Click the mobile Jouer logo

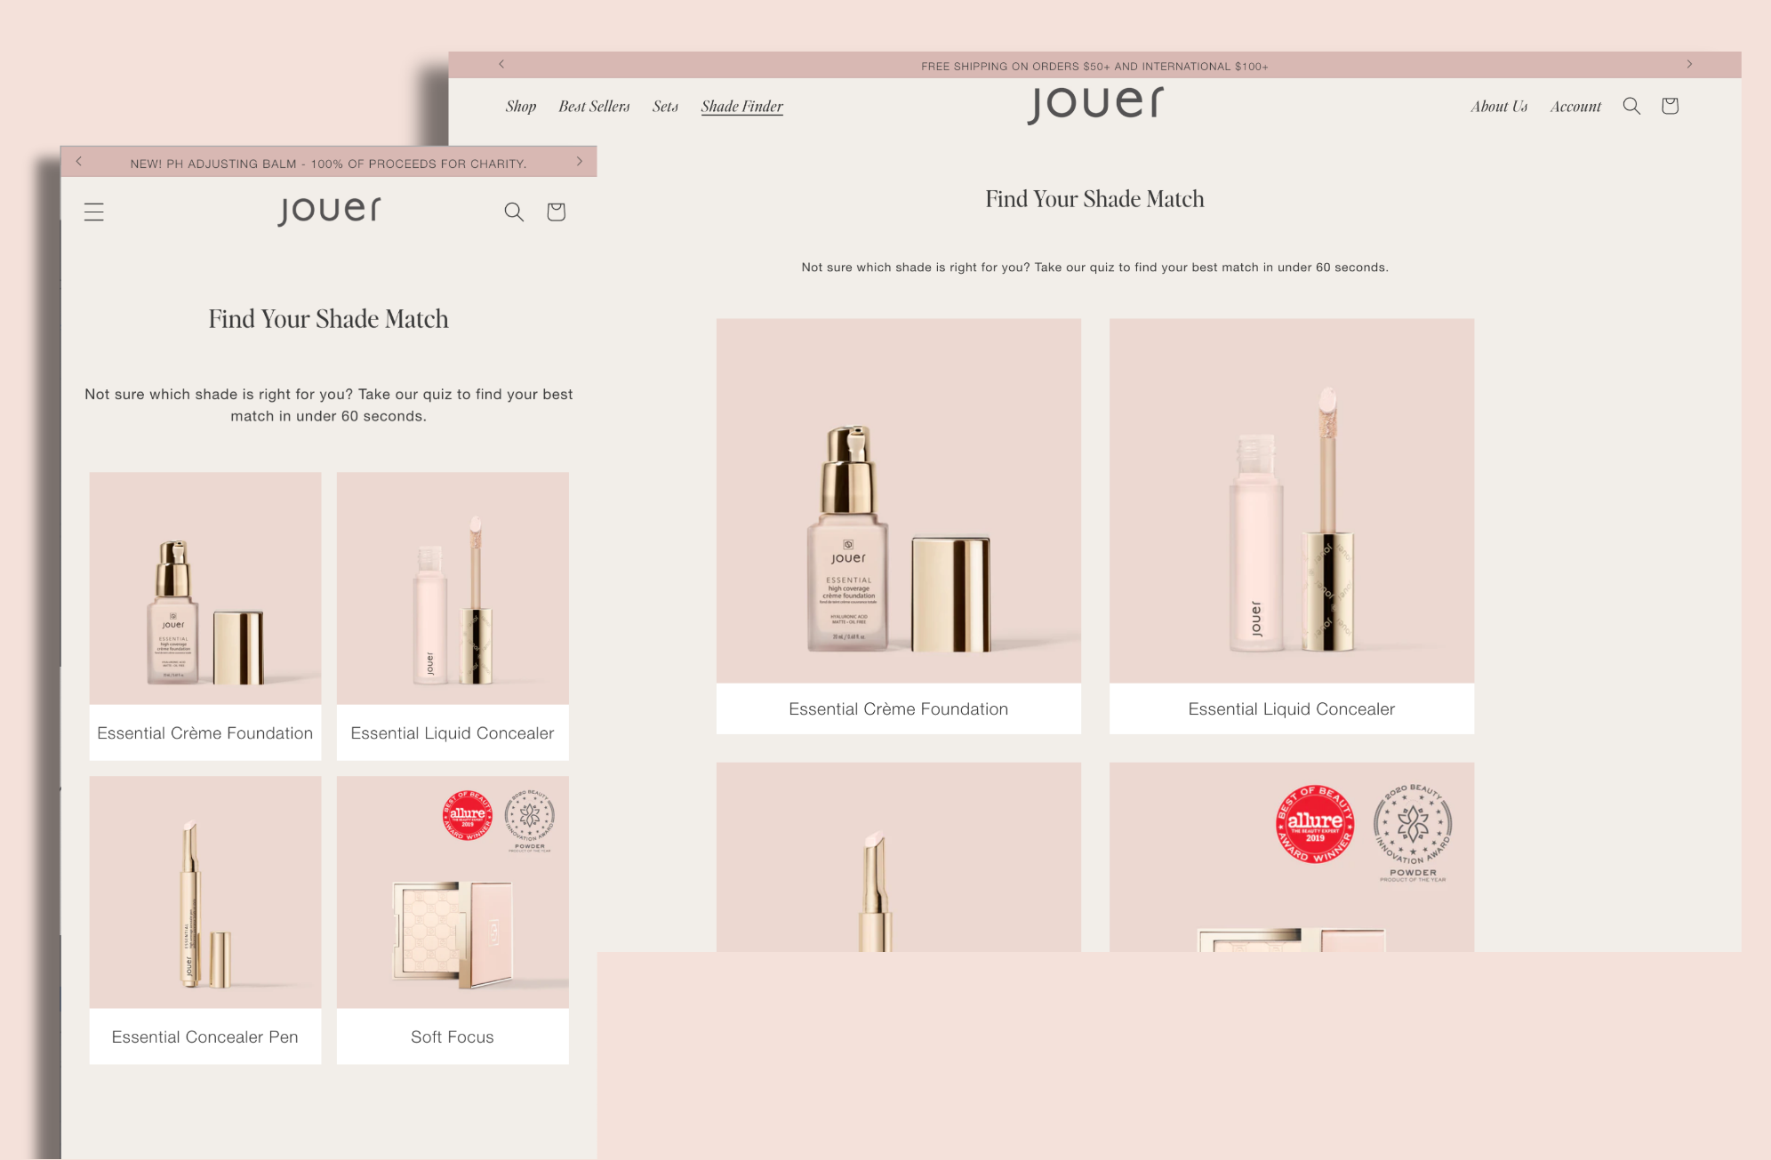(329, 211)
